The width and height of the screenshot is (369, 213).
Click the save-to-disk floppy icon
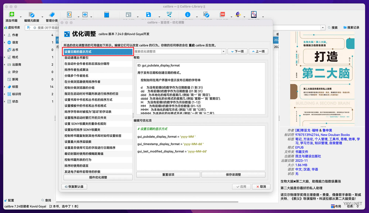(x=149, y=14)
